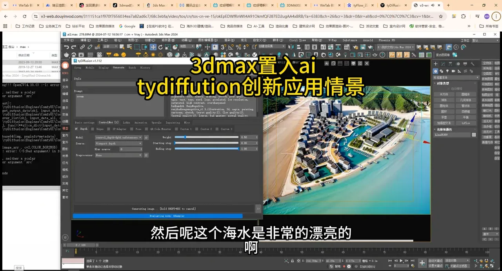The image size is (502, 271).
Task: Enable the QR Code Monster checkbox
Action: point(147,129)
